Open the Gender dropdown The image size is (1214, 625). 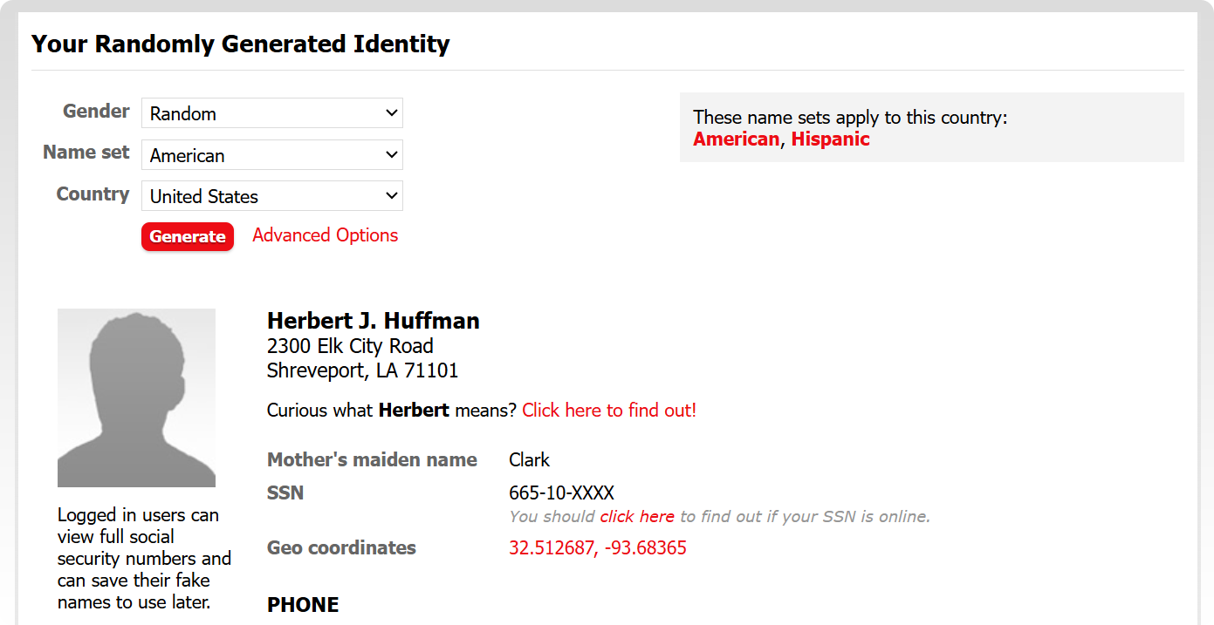(271, 113)
